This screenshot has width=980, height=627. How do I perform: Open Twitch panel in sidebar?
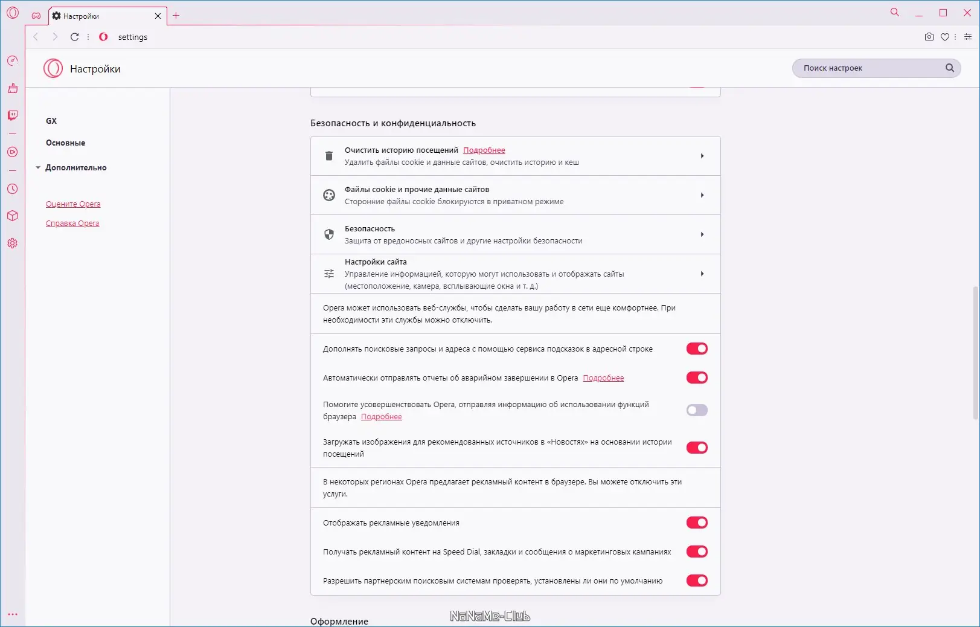(13, 115)
